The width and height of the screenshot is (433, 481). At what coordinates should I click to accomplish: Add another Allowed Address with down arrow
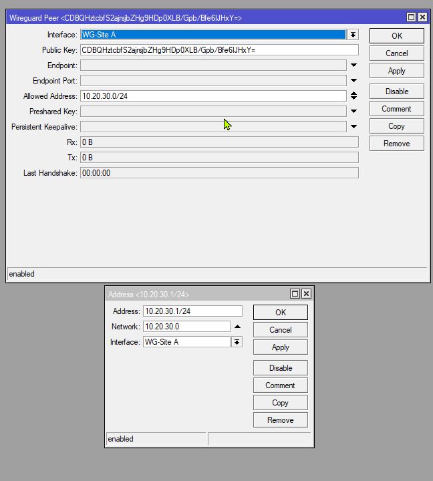coord(353,98)
